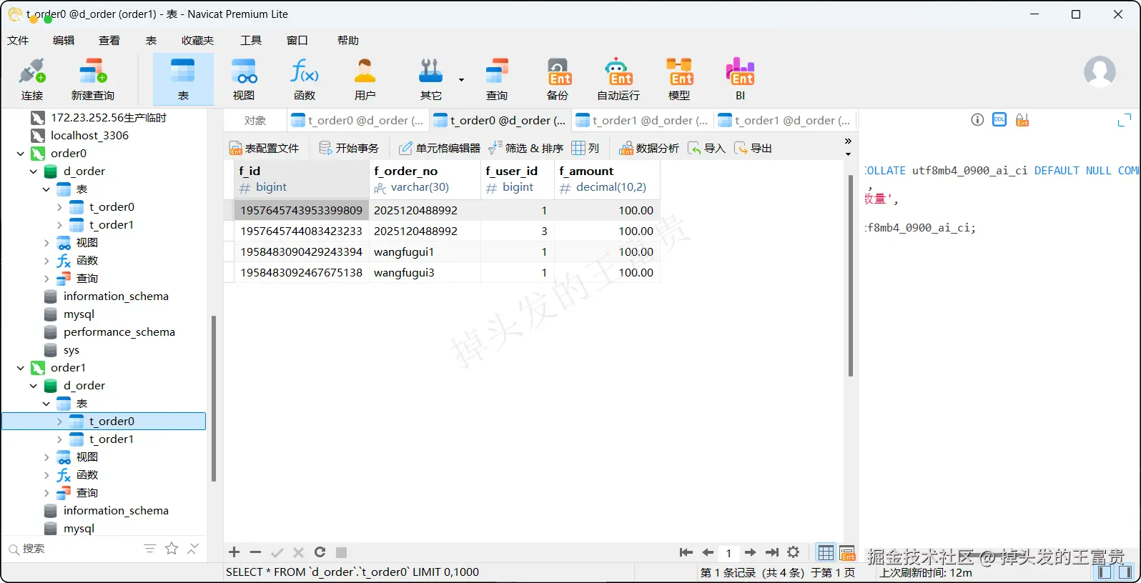Switch to the 对象 tab

(255, 121)
